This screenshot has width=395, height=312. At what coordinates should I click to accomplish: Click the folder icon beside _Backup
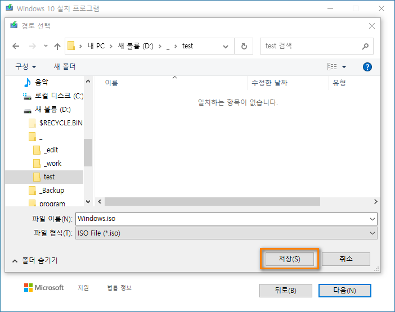[32, 191]
